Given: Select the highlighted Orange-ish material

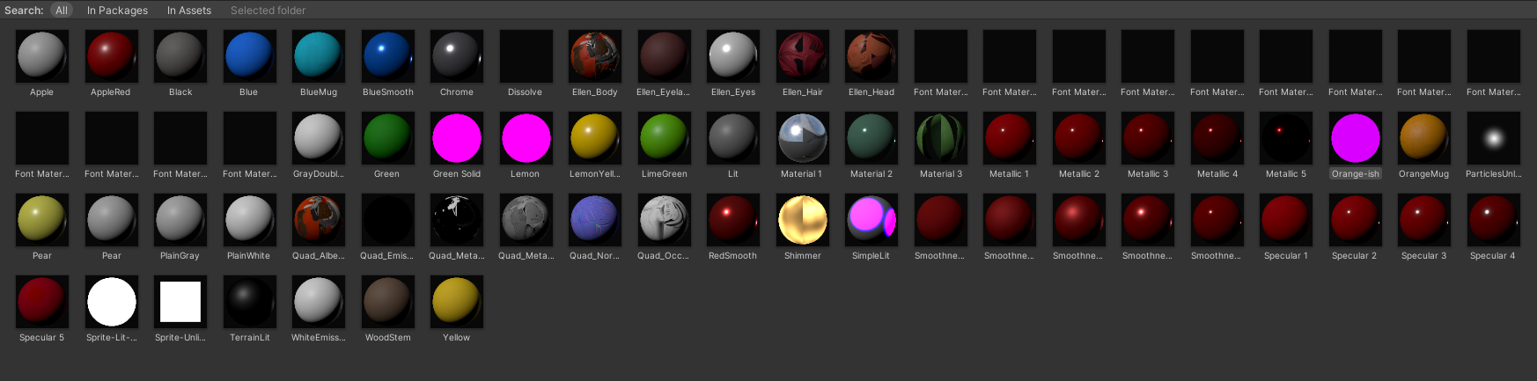Looking at the screenshot, I should tap(1355, 138).
